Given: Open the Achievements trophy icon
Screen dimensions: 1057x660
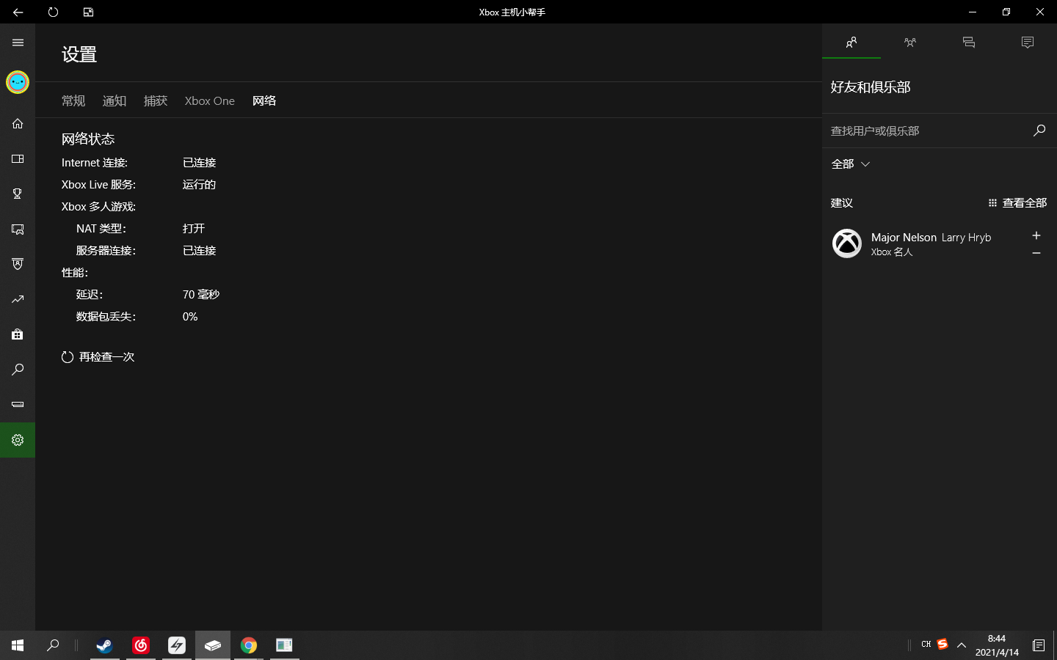Looking at the screenshot, I should tap(18, 194).
